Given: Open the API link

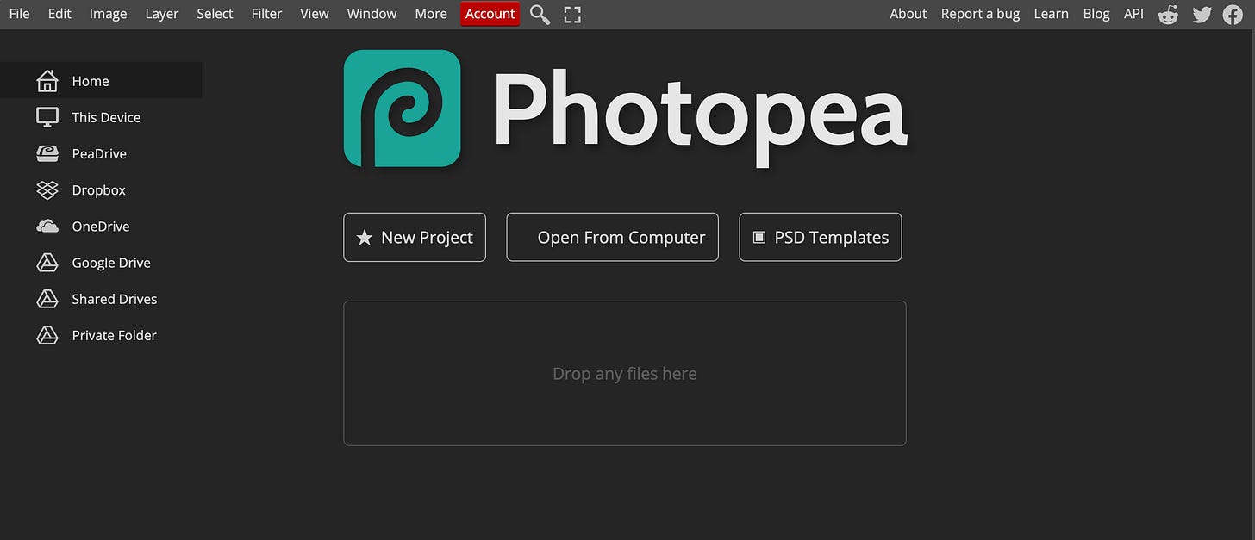Looking at the screenshot, I should coord(1133,14).
